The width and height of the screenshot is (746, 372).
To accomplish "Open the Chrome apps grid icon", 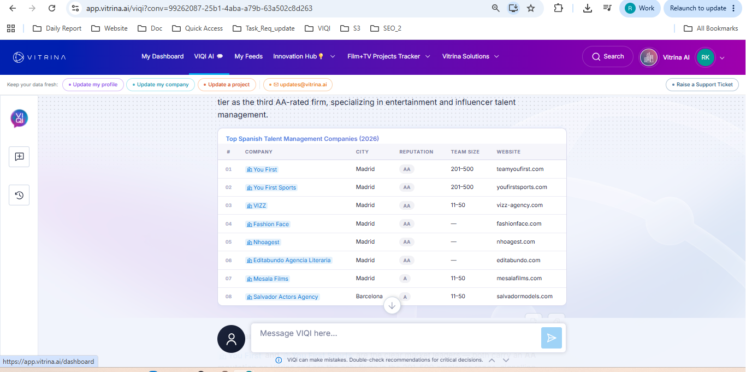I will tap(11, 28).
